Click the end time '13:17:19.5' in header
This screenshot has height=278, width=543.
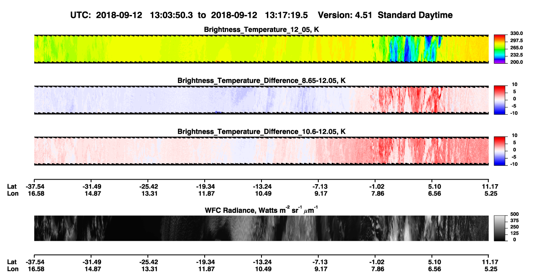tap(287, 15)
